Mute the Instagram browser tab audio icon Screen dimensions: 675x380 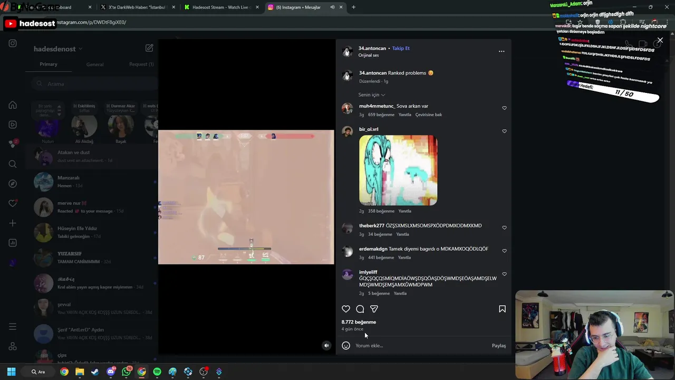point(332,7)
